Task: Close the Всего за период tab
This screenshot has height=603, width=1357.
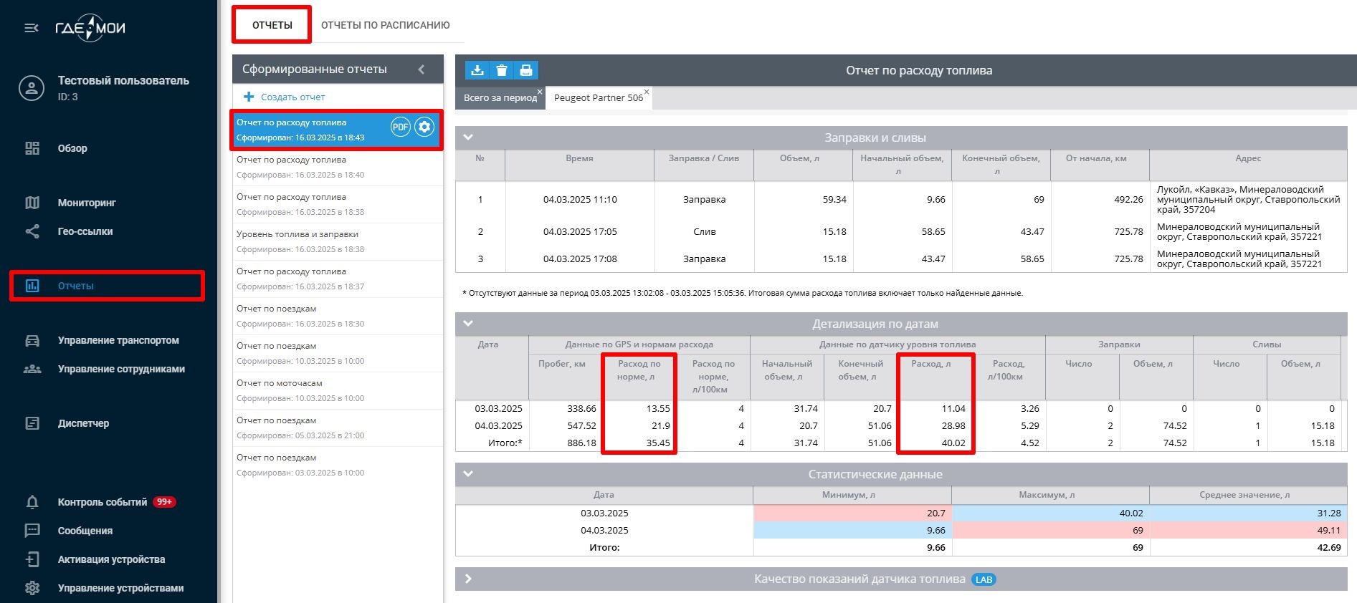Action: (540, 92)
